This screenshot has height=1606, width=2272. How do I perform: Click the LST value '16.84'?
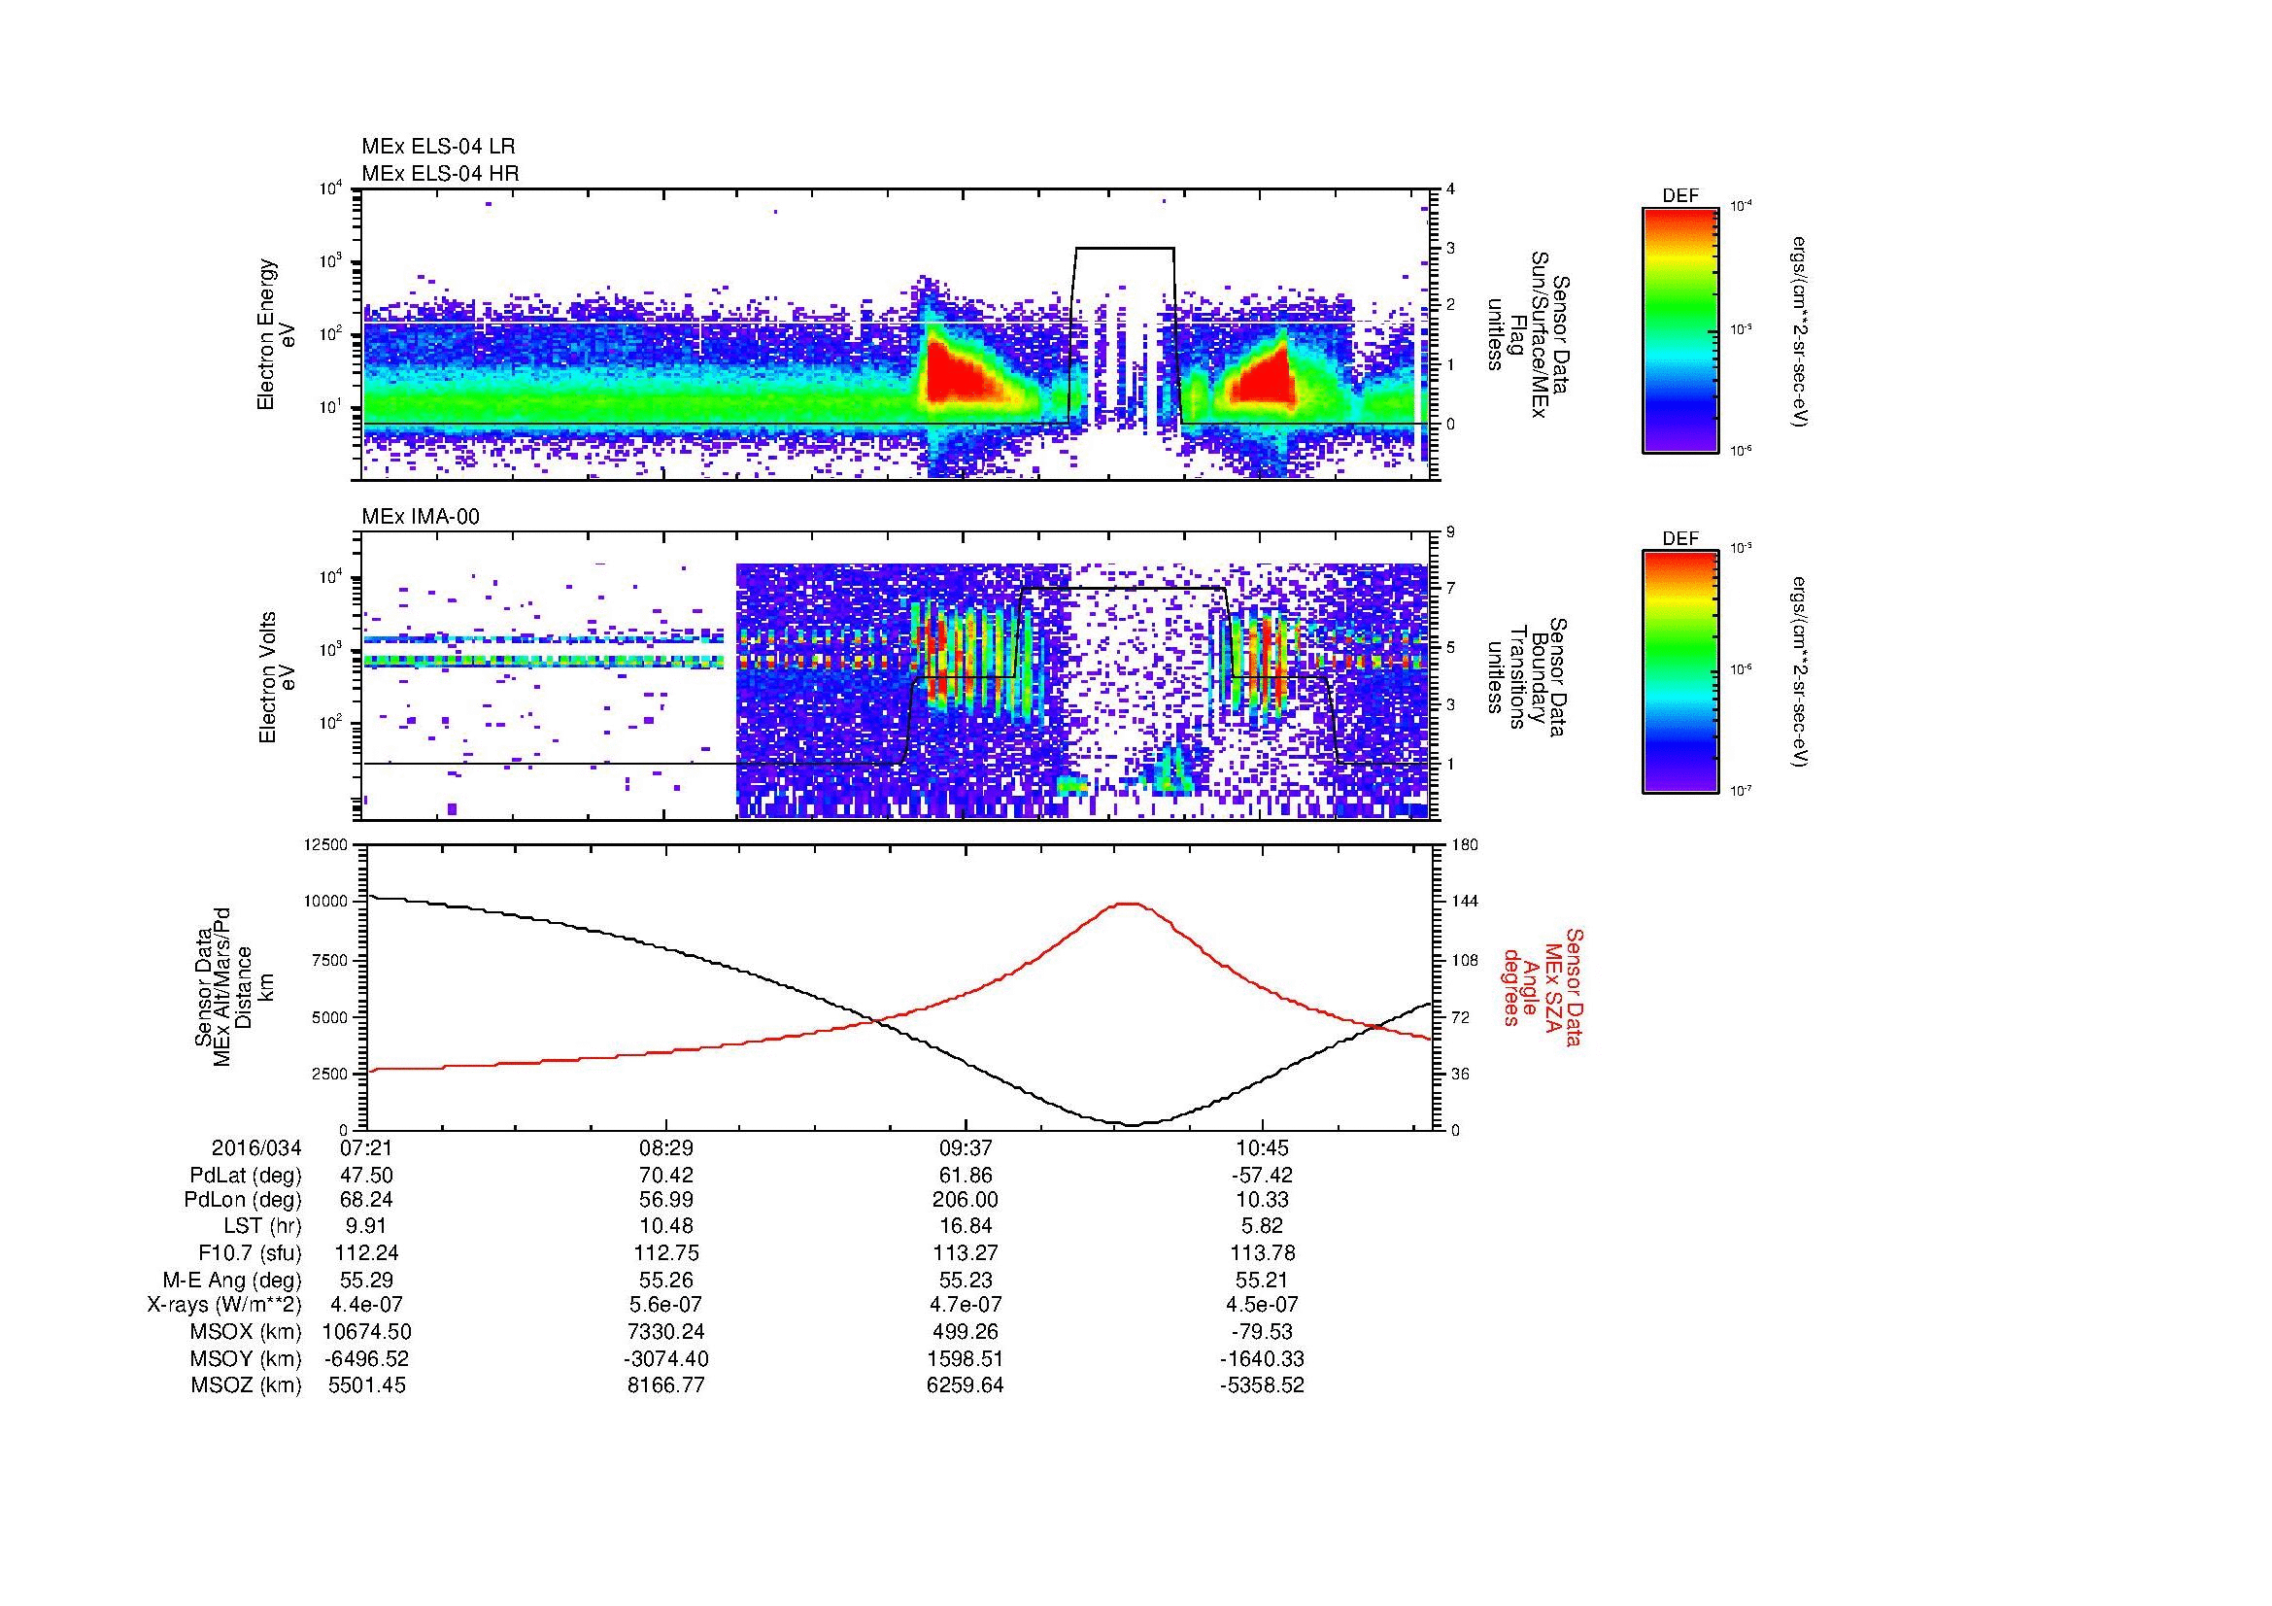pos(965,1227)
